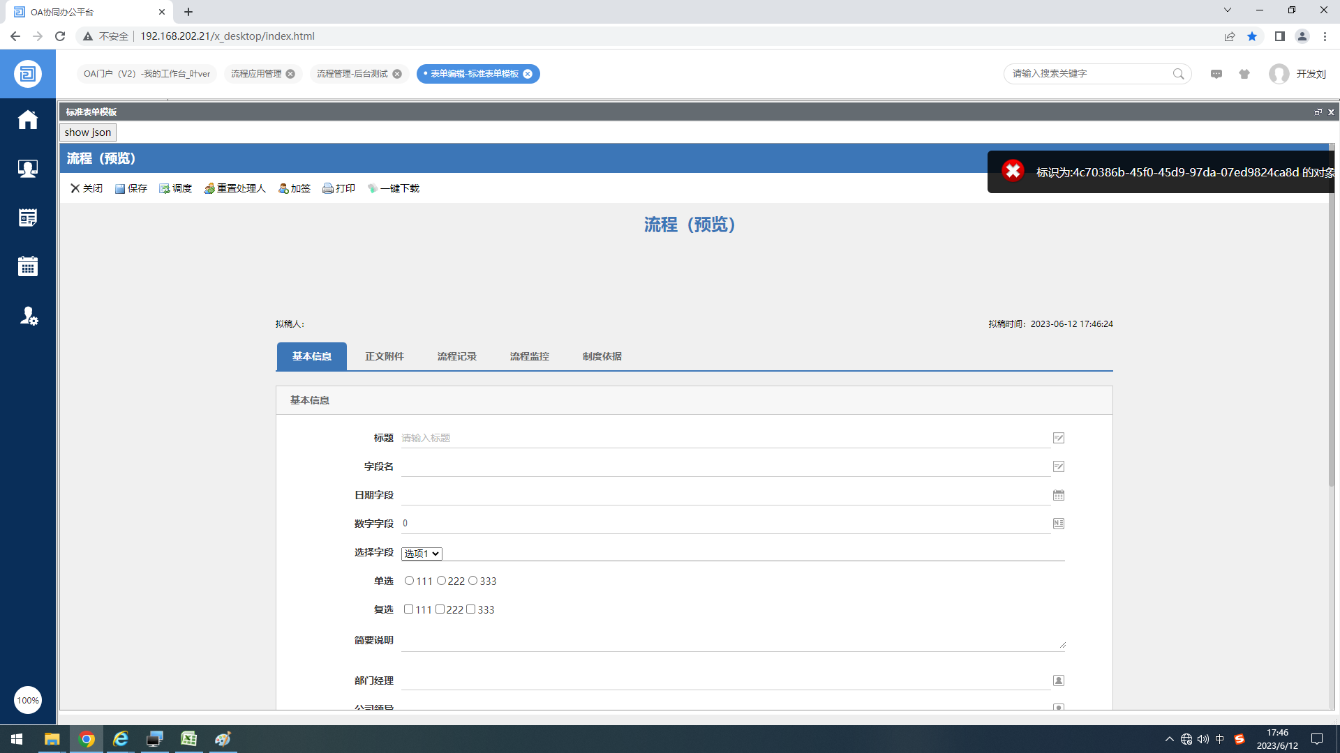Select the 222 radio button in 单选

(x=441, y=581)
